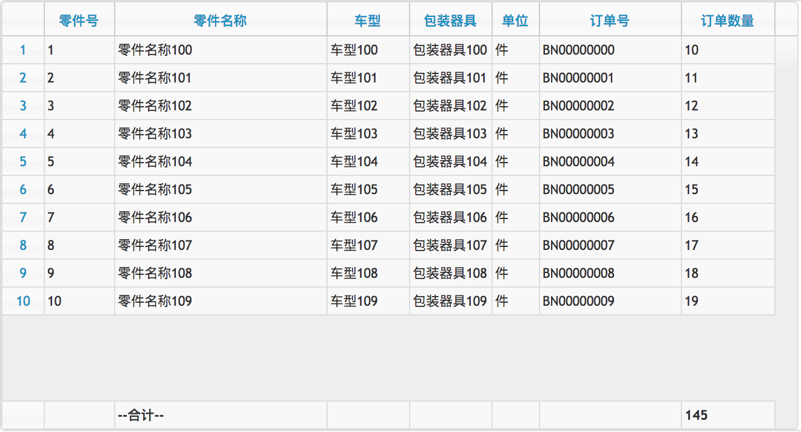Click 单位 cell in BN00000004 row
Screen dimensions: 801x432
click(x=516, y=162)
